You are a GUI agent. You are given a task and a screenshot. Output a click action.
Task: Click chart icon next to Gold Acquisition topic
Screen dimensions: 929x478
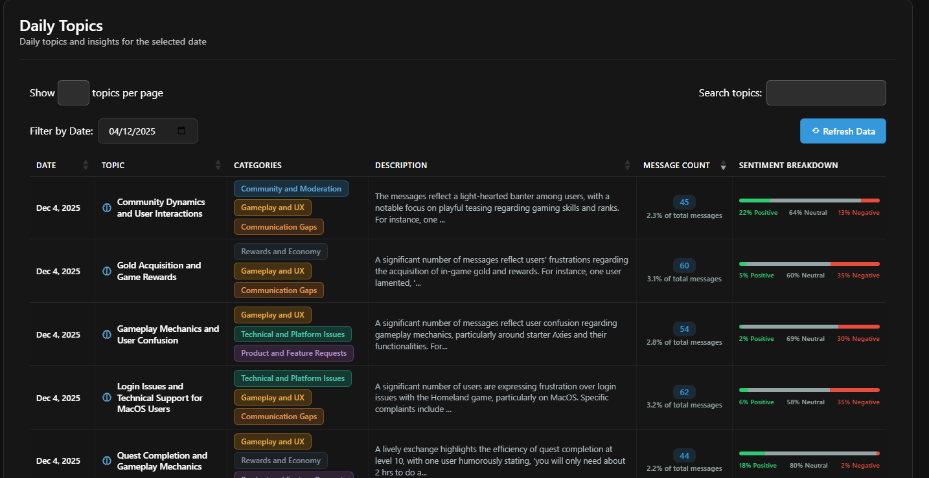[106, 271]
